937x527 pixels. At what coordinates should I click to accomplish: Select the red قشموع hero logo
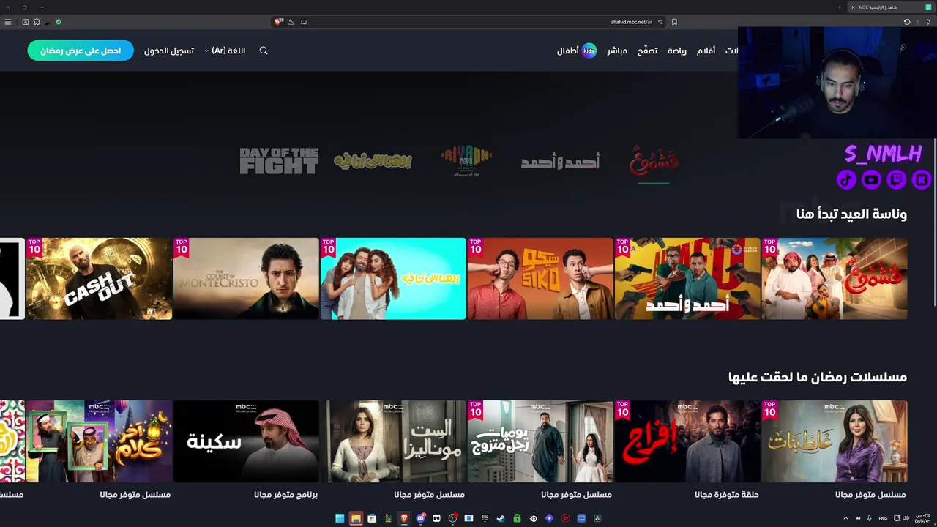654,161
